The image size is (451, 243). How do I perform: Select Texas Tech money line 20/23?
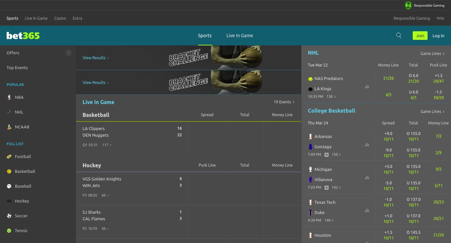(438, 202)
